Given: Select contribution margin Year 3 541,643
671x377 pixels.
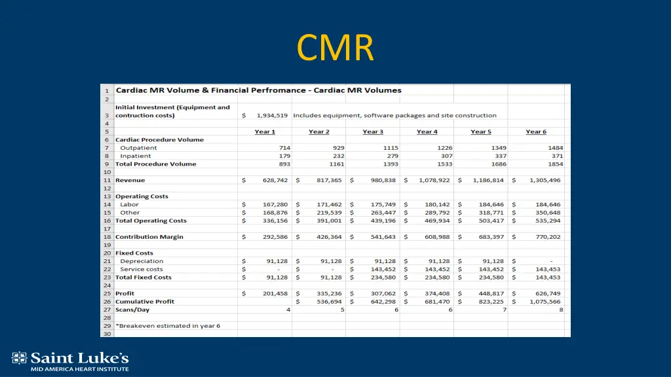Looking at the screenshot, I should click(383, 237).
